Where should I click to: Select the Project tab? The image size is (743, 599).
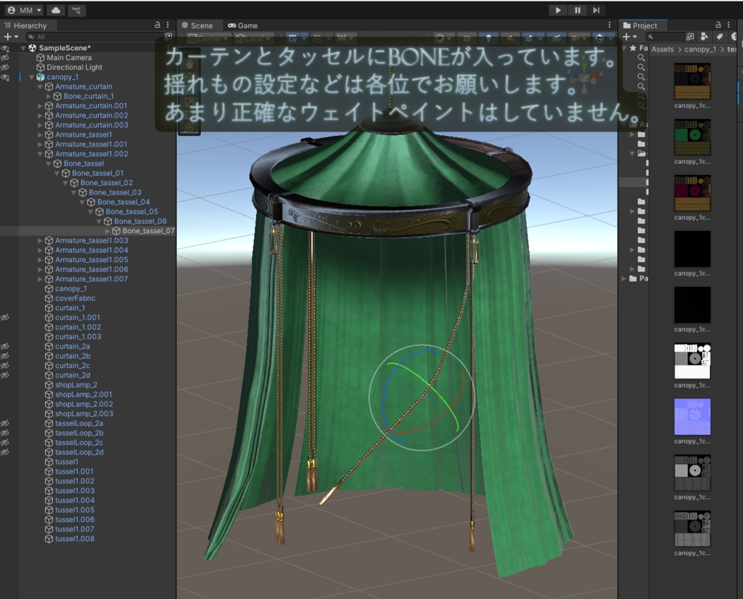click(646, 25)
